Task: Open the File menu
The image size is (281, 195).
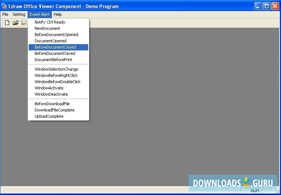Action: 5,14
